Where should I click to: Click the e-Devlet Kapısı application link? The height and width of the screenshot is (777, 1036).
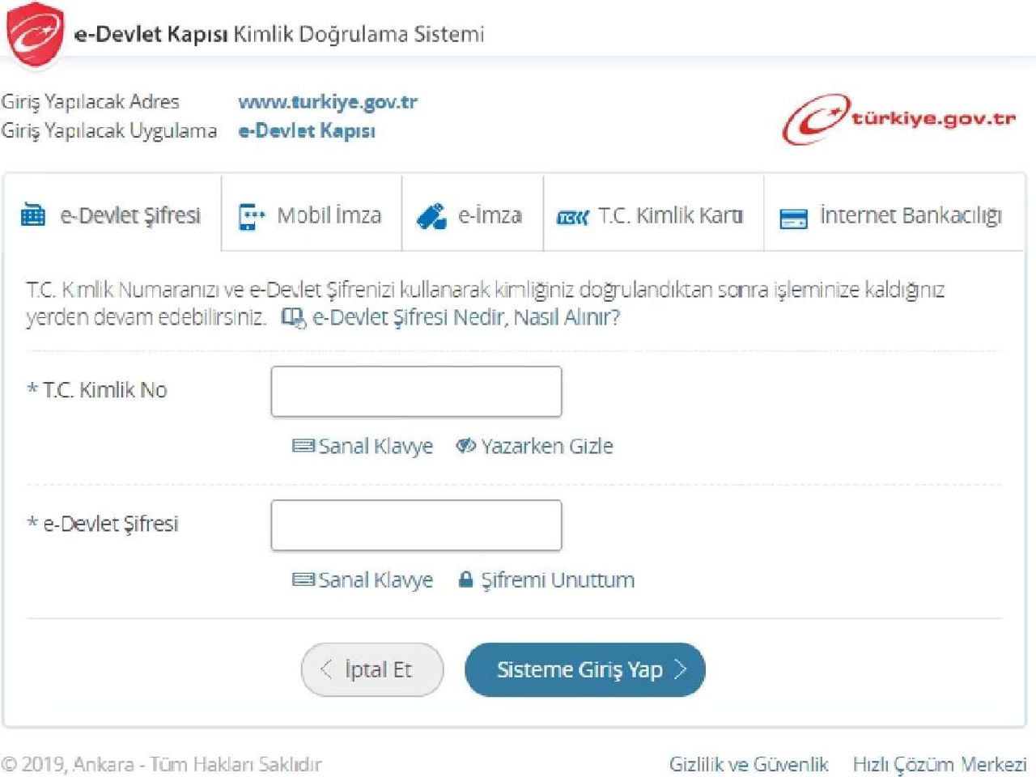click(307, 130)
